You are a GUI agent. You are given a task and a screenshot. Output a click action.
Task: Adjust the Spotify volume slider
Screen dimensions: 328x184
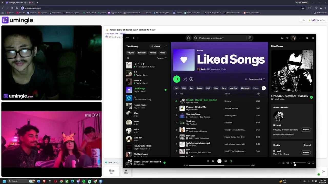[300, 163]
